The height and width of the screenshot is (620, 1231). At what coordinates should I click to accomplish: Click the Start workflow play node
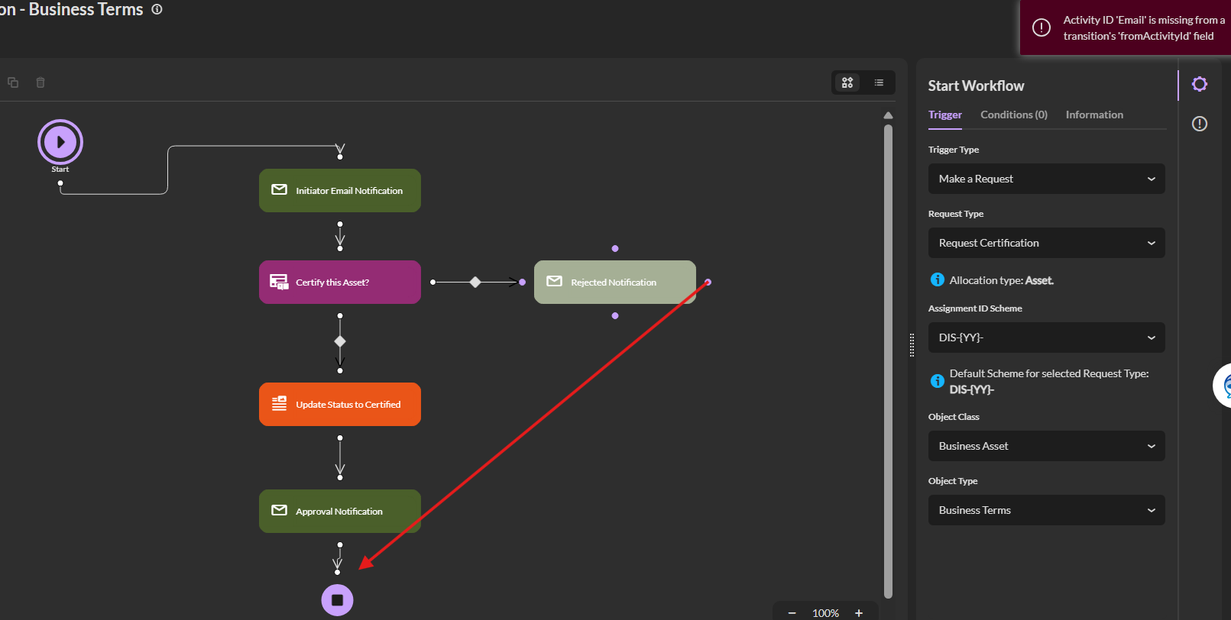click(60, 142)
